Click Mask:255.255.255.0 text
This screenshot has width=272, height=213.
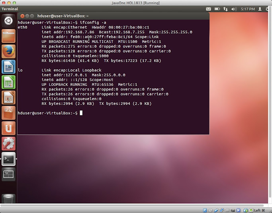pyautogui.click(x=171, y=32)
